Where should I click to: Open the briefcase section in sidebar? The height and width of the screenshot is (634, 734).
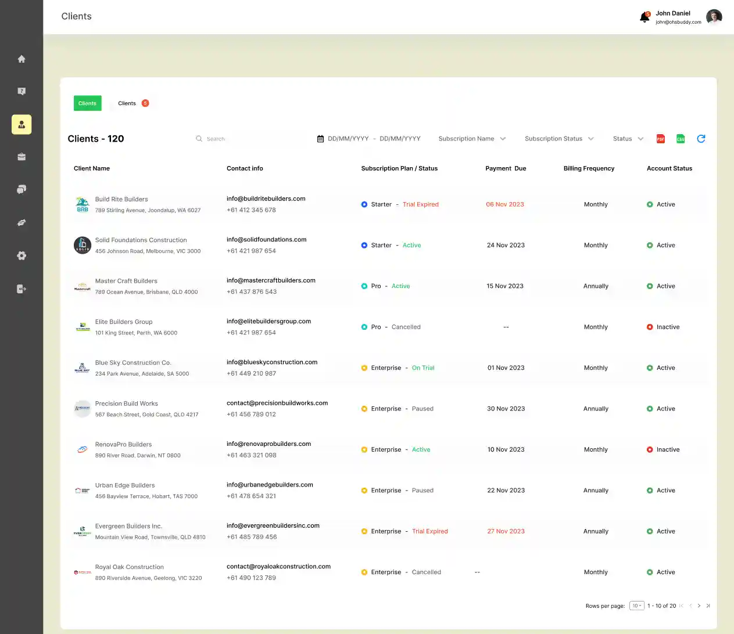pos(22,157)
